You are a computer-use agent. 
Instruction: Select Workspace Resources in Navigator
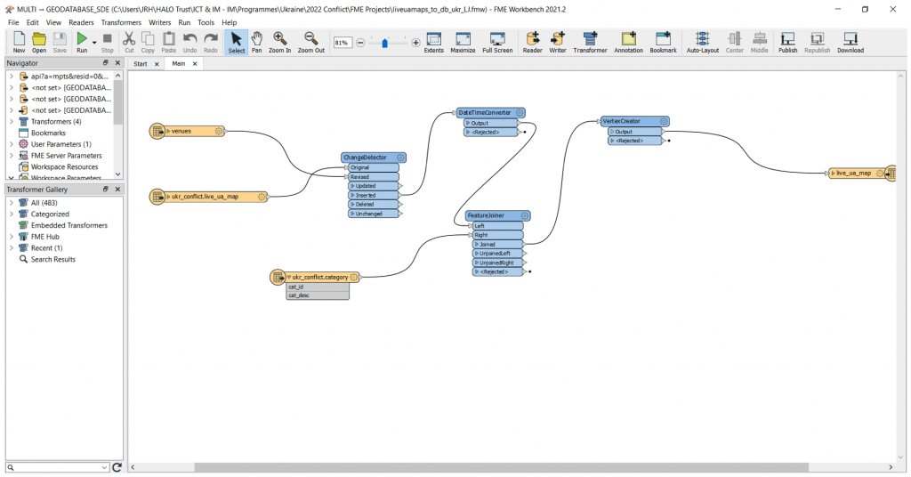pyautogui.click(x=64, y=166)
